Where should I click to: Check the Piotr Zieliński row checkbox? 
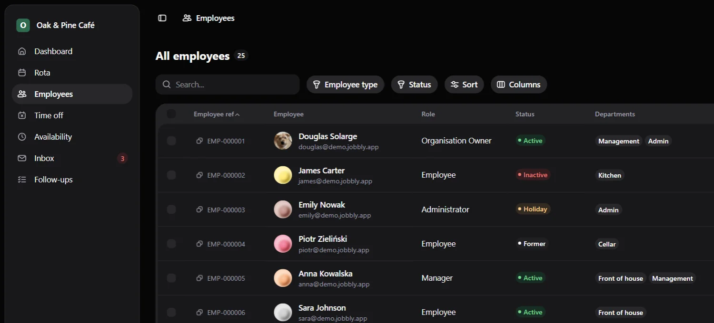(171, 244)
